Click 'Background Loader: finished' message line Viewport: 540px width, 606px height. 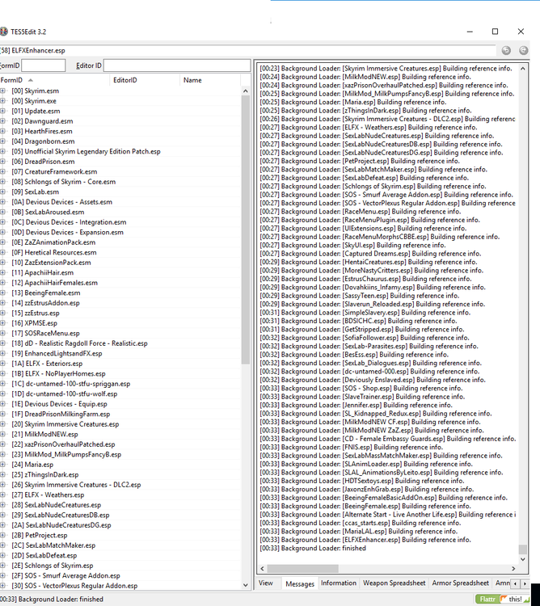pyautogui.click(x=313, y=548)
